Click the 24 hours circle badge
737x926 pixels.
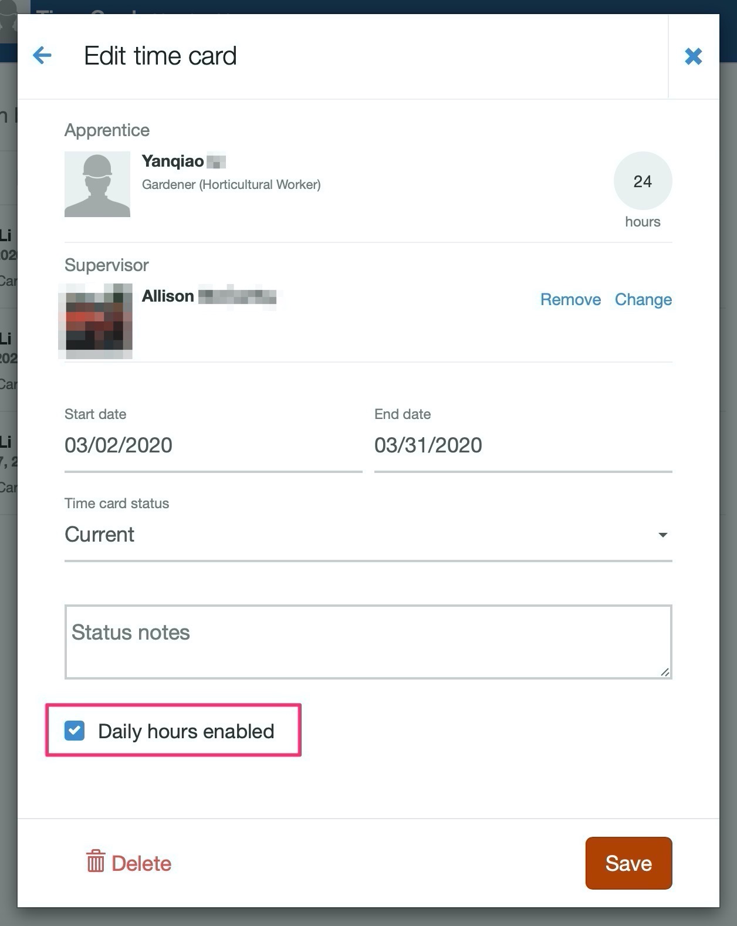coord(643,181)
